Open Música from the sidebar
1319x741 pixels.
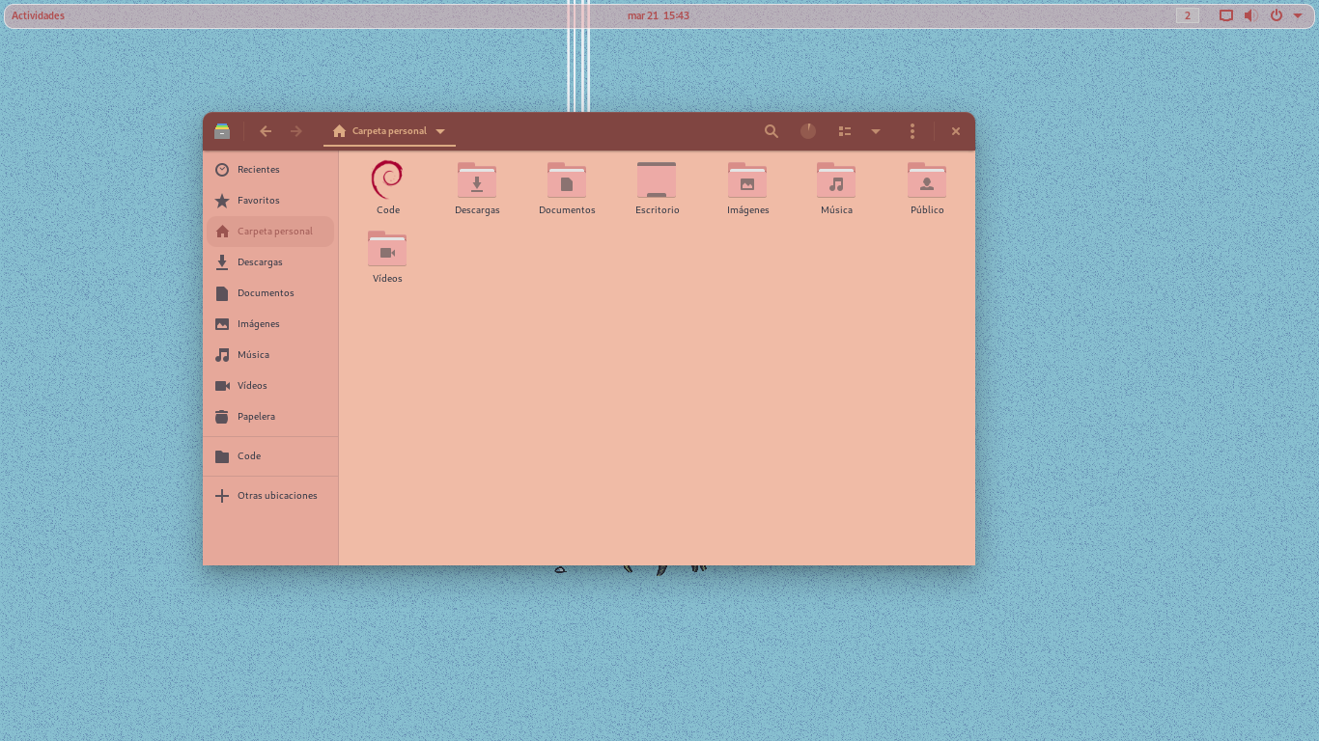[x=270, y=355]
